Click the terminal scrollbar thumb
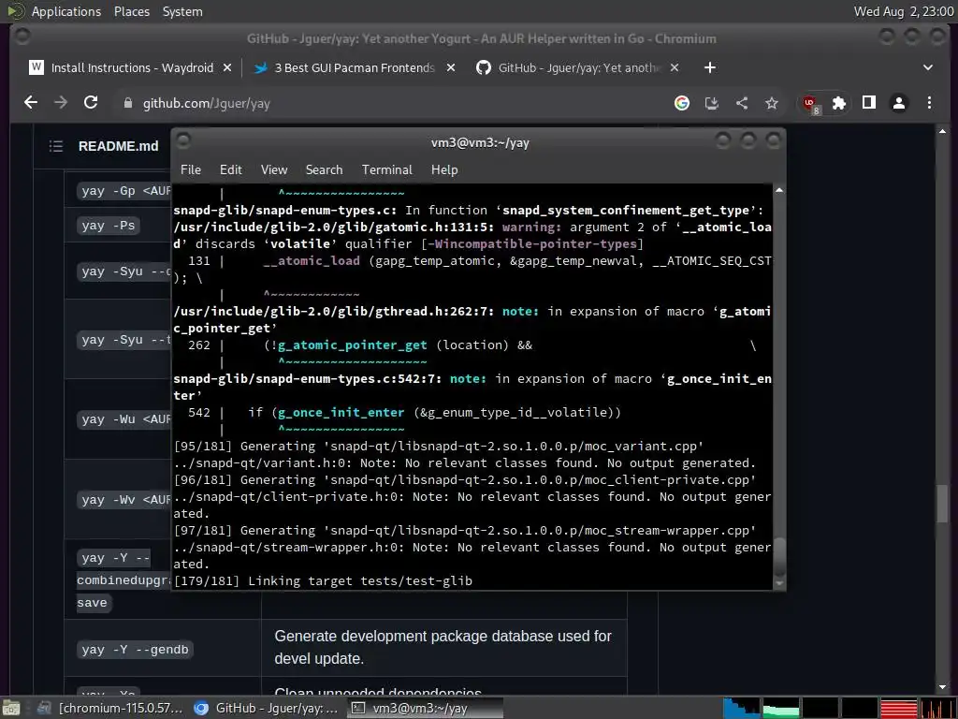Image resolution: width=958 pixels, height=719 pixels. (779, 557)
